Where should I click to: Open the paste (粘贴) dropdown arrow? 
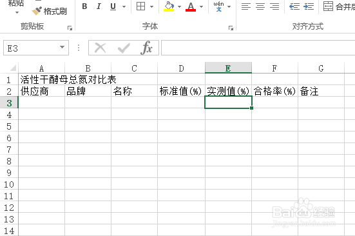point(17,12)
